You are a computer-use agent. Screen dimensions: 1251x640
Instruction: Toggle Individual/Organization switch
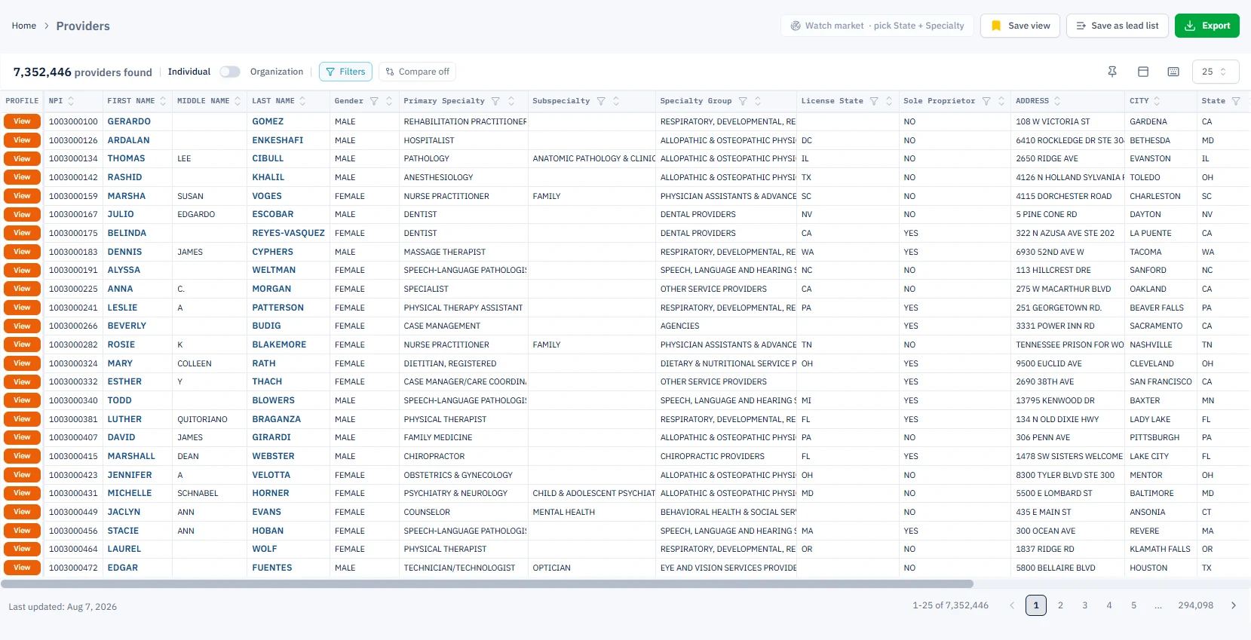pyautogui.click(x=230, y=72)
